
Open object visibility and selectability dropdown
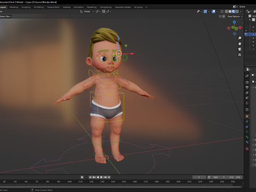pyautogui.click(x=199, y=12)
